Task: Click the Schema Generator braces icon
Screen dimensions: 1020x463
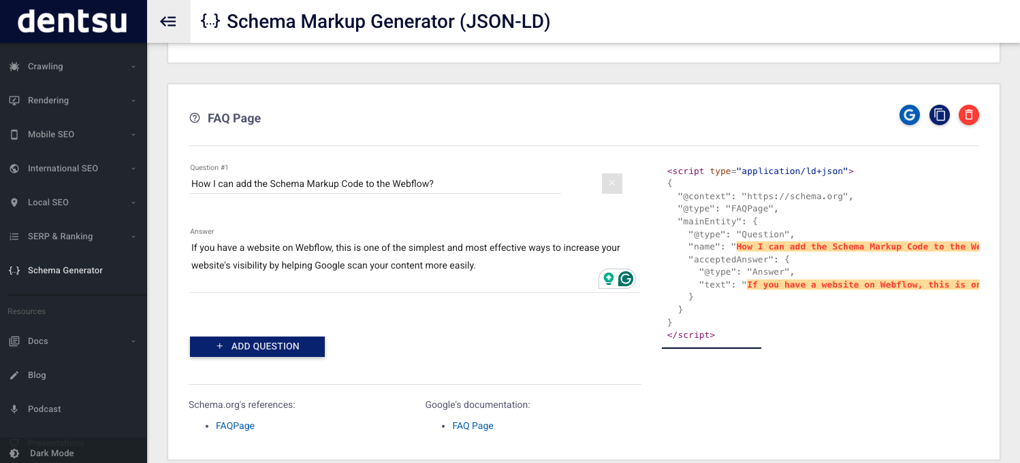Action: [x=14, y=271]
